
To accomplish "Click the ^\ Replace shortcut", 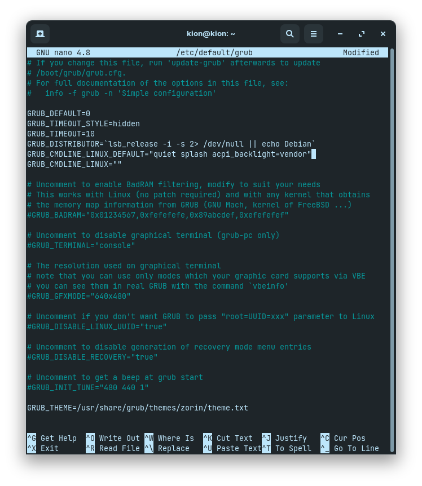I will click(167, 448).
